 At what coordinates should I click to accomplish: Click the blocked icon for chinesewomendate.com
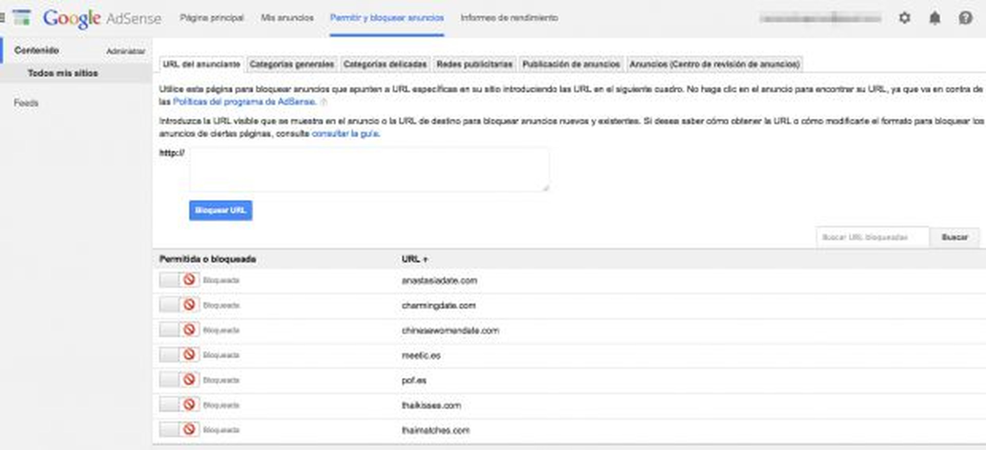click(189, 329)
